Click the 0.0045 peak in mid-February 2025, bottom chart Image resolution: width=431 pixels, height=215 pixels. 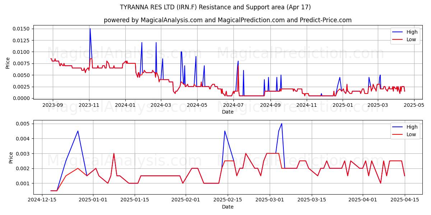[x=225, y=131]
